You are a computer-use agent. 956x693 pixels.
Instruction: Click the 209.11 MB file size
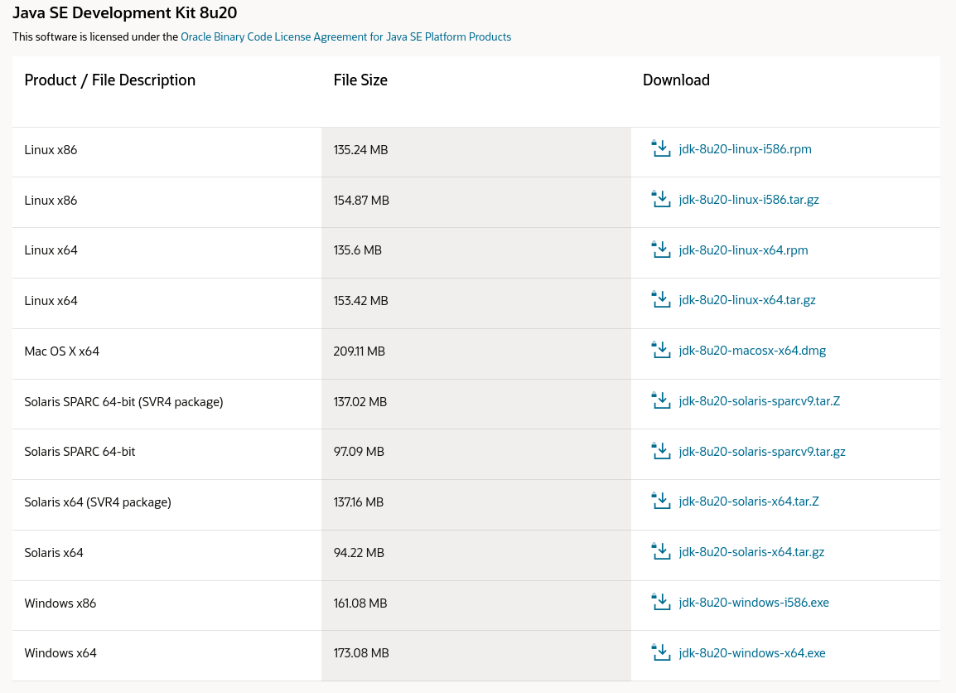(359, 351)
